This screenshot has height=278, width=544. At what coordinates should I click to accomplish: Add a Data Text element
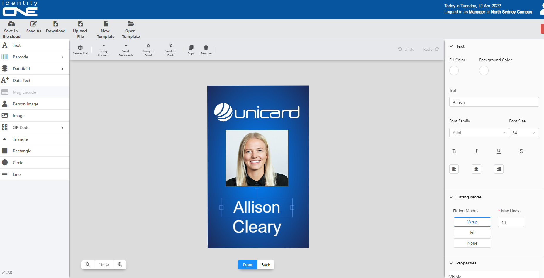35,80
